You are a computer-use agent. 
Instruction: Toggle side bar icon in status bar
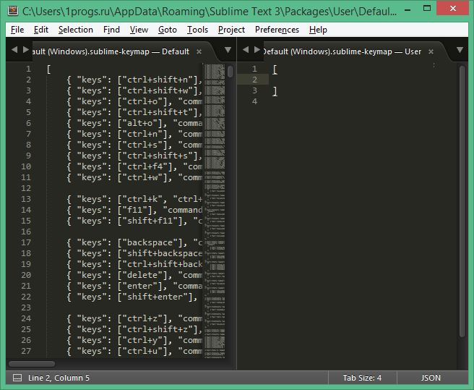[17, 378]
